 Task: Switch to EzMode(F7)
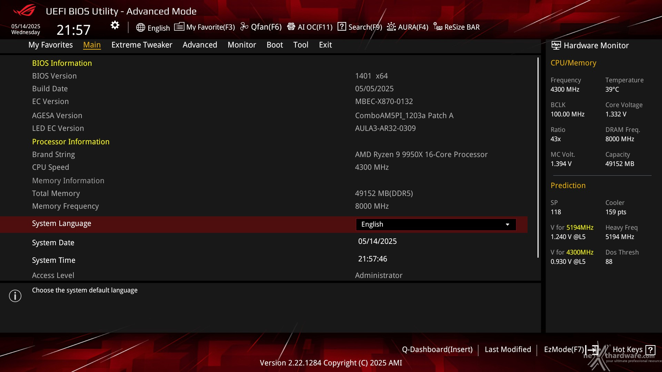click(x=564, y=350)
